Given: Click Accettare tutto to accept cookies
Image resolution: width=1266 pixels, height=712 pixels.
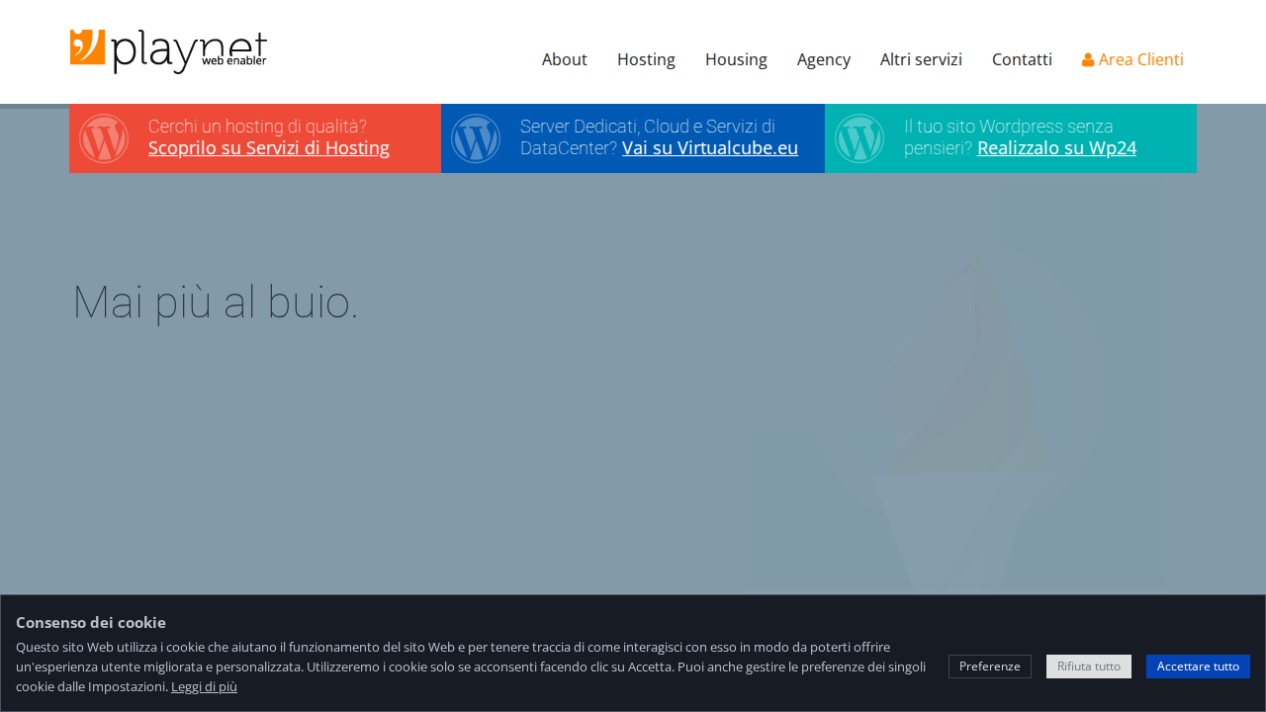Looking at the screenshot, I should (x=1198, y=667).
